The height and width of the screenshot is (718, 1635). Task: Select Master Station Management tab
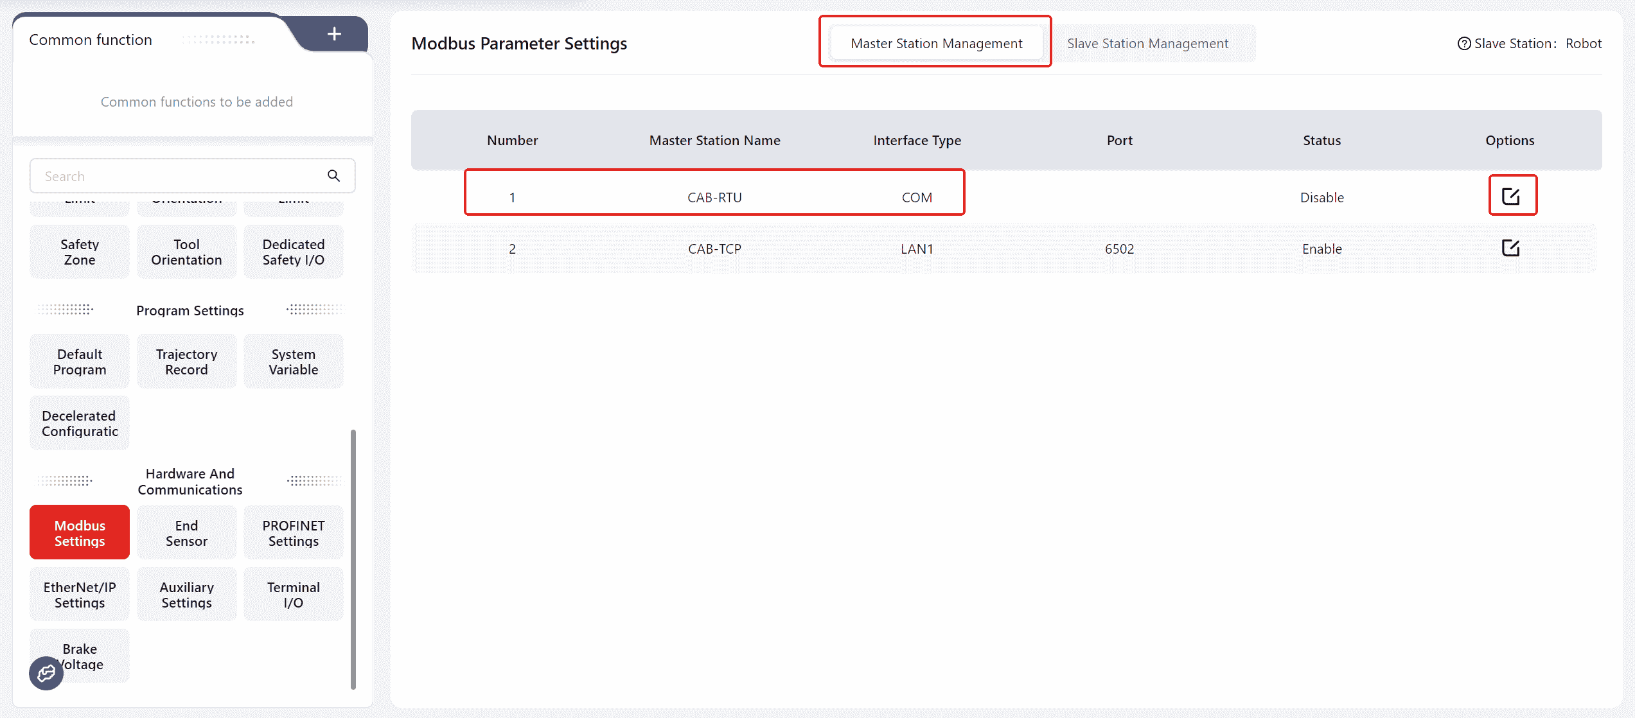tap(936, 44)
